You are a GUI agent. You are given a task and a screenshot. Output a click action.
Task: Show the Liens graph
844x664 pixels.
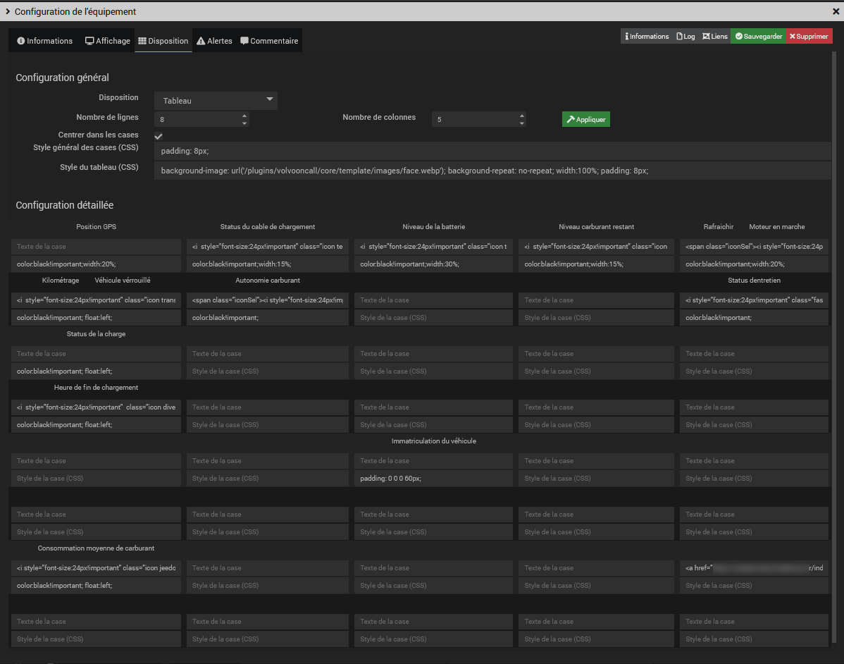(715, 36)
